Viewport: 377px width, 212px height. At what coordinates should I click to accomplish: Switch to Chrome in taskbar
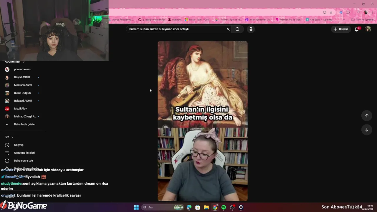[x=215, y=207]
